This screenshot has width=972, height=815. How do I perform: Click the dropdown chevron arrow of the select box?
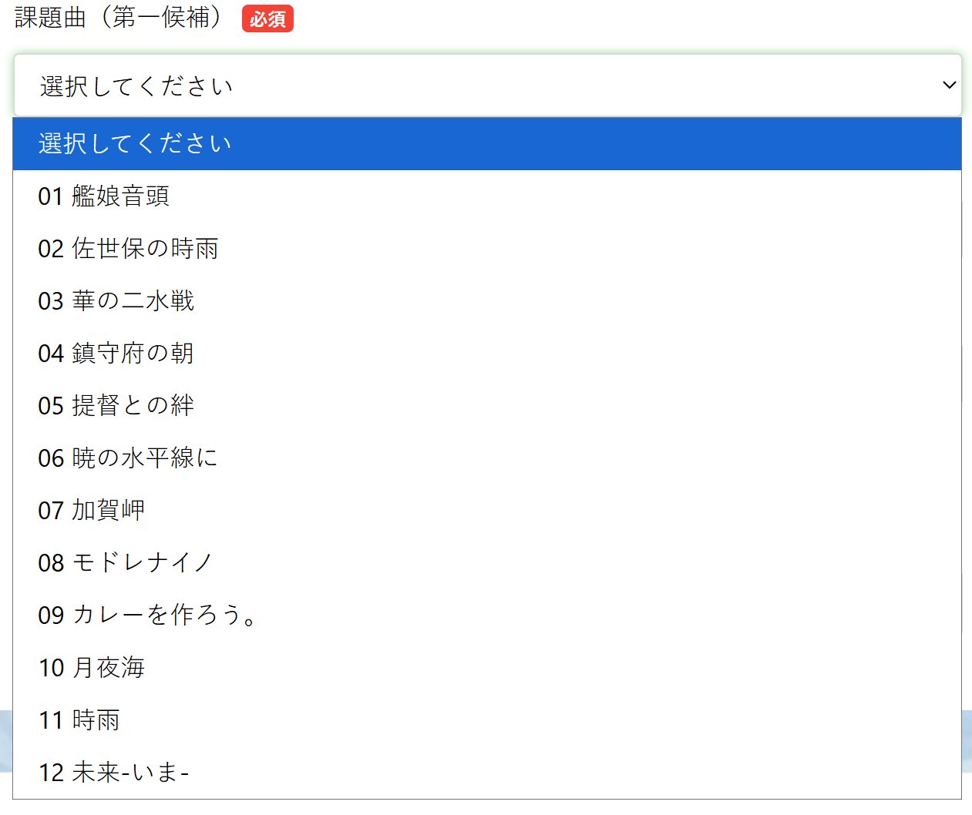pyautogui.click(x=949, y=85)
